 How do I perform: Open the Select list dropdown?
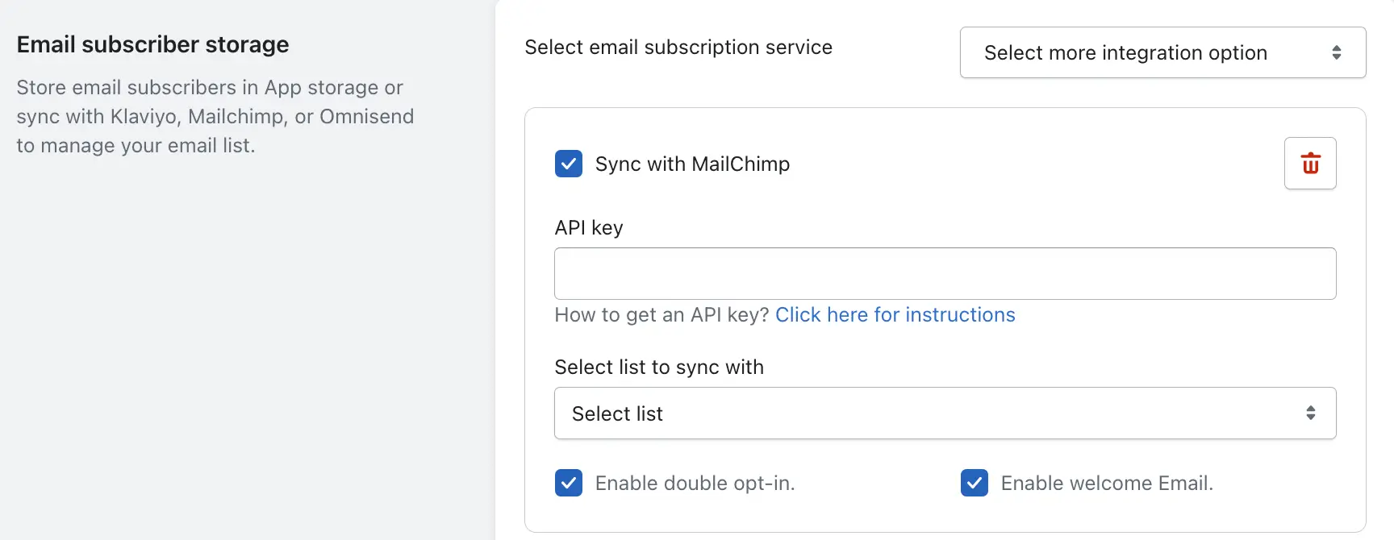click(945, 413)
